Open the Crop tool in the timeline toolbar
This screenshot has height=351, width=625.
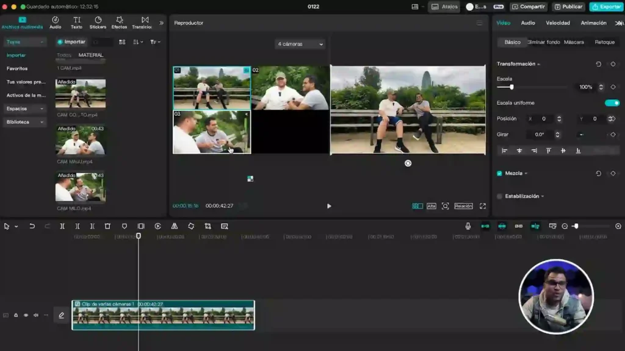pyautogui.click(x=208, y=226)
